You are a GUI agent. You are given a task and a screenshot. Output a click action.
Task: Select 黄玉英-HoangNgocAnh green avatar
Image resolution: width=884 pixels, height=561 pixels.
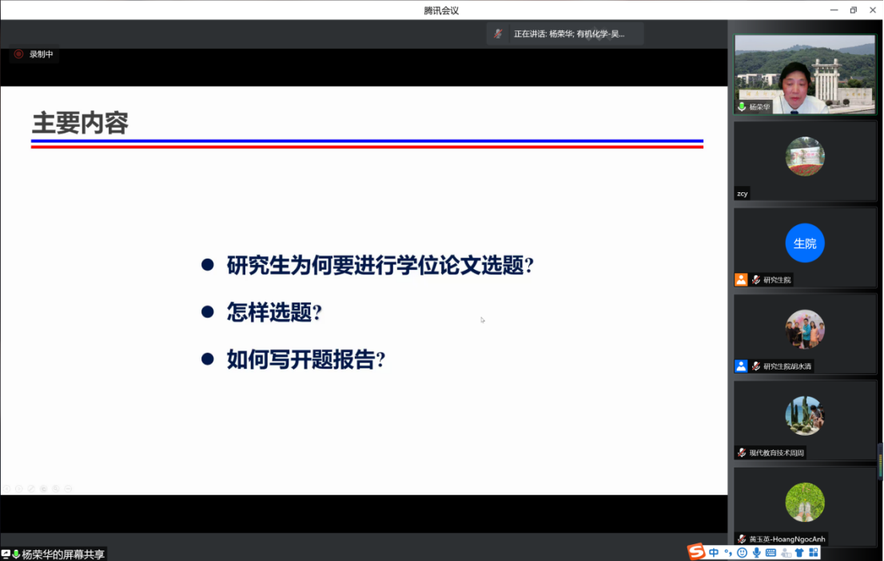(805, 502)
